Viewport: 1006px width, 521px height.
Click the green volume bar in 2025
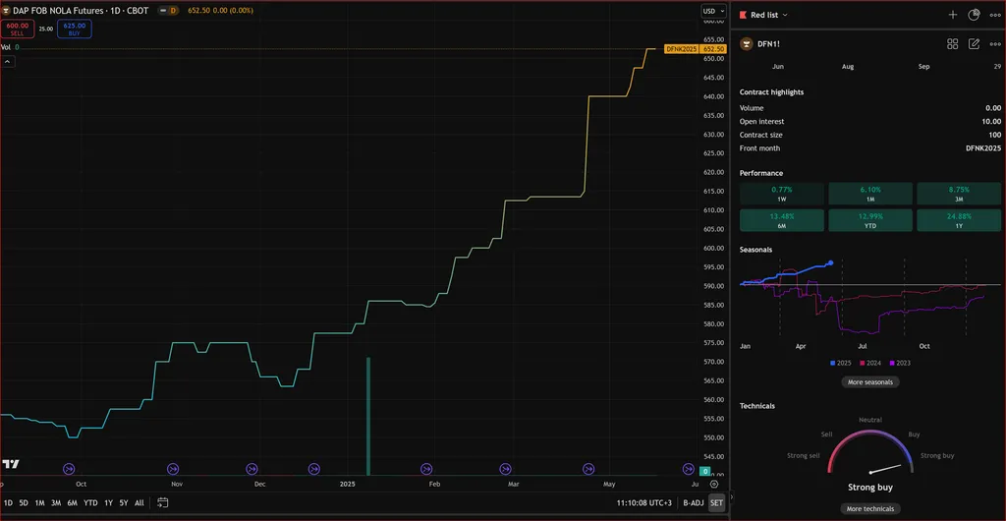tap(368, 417)
